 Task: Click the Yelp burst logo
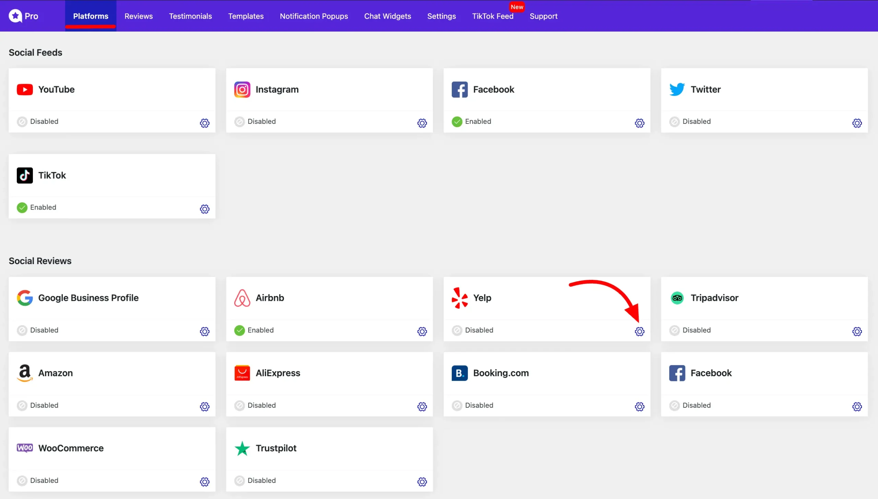click(460, 298)
